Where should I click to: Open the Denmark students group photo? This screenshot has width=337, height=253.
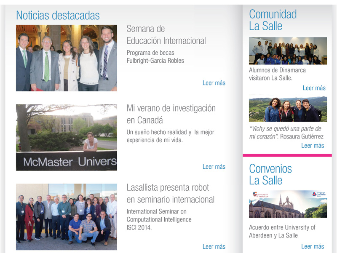[x=288, y=51]
